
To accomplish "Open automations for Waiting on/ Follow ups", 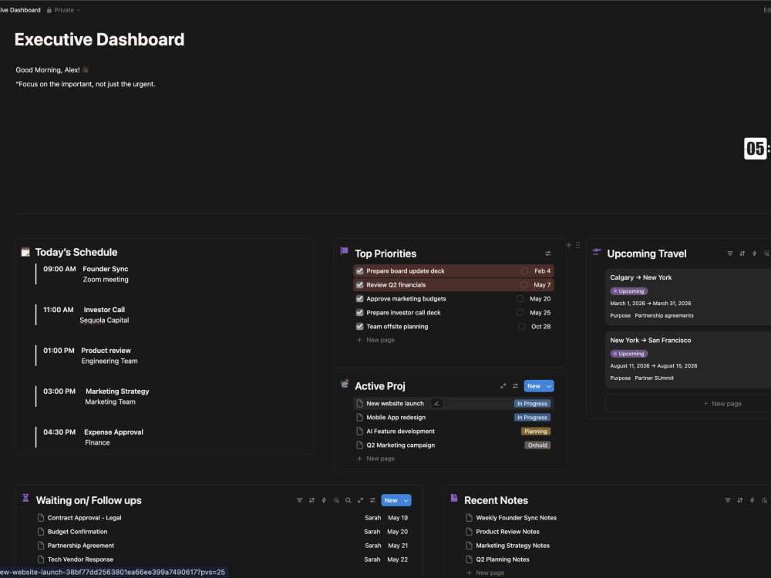I will (324, 500).
